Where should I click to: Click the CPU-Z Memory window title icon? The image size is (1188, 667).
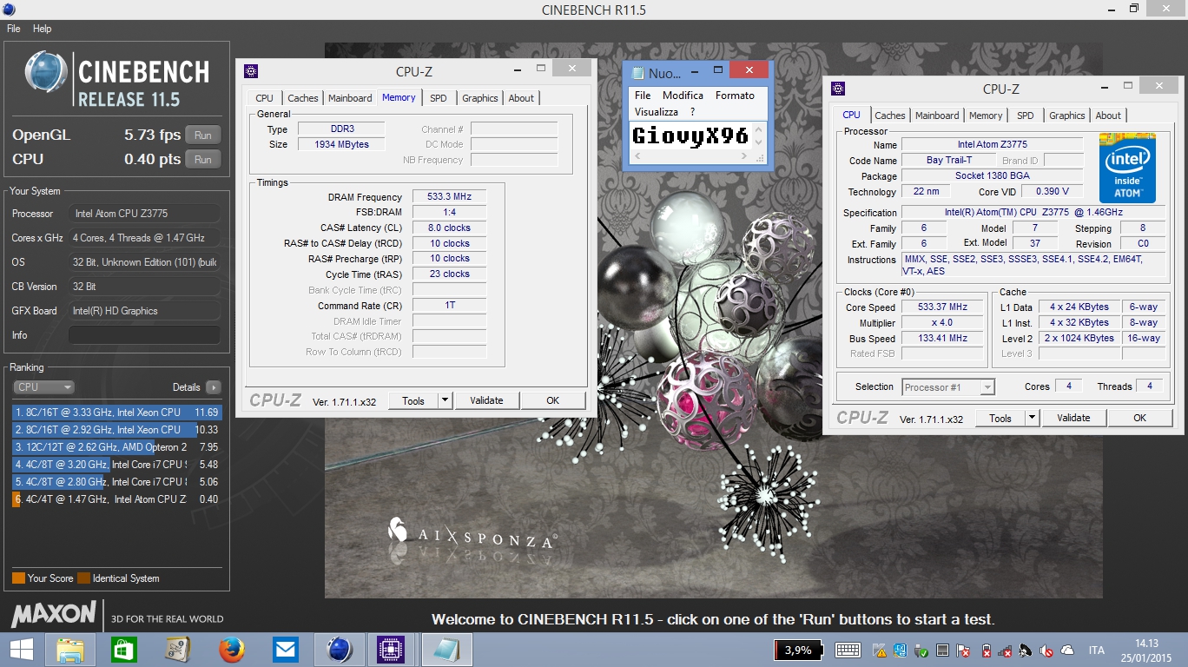pyautogui.click(x=250, y=71)
